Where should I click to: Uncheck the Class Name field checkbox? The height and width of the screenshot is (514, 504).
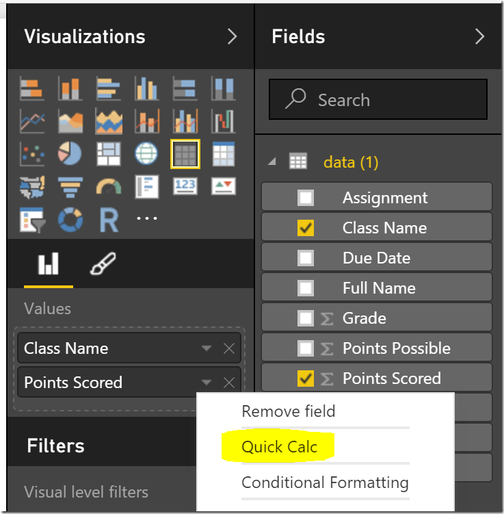coord(306,228)
